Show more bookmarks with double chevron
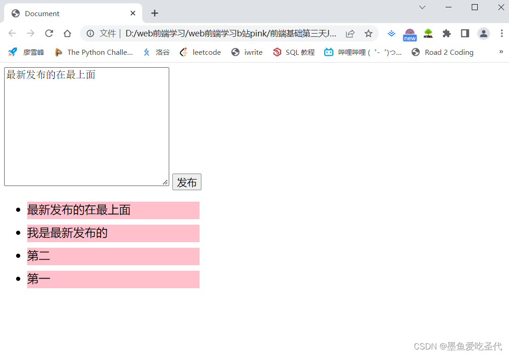This screenshot has height=355, width=509. pyautogui.click(x=501, y=52)
